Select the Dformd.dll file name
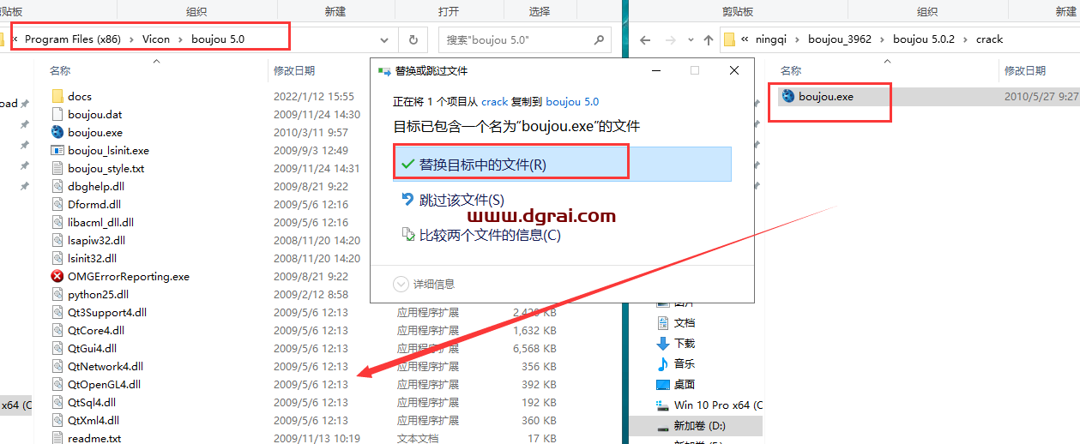This screenshot has height=444, width=1080. tap(94, 204)
